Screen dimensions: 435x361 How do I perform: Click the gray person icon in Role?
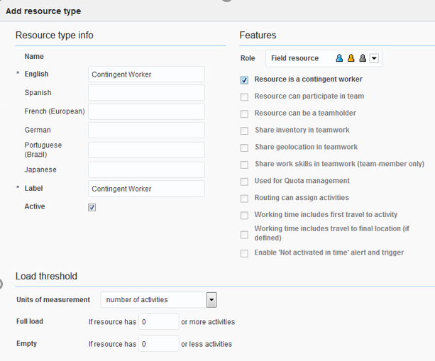362,58
